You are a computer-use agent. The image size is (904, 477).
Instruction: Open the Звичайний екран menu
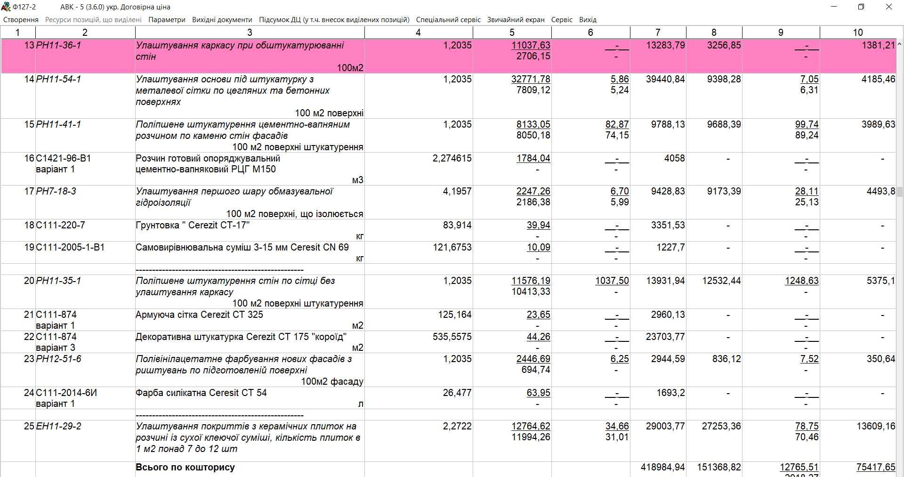click(516, 20)
